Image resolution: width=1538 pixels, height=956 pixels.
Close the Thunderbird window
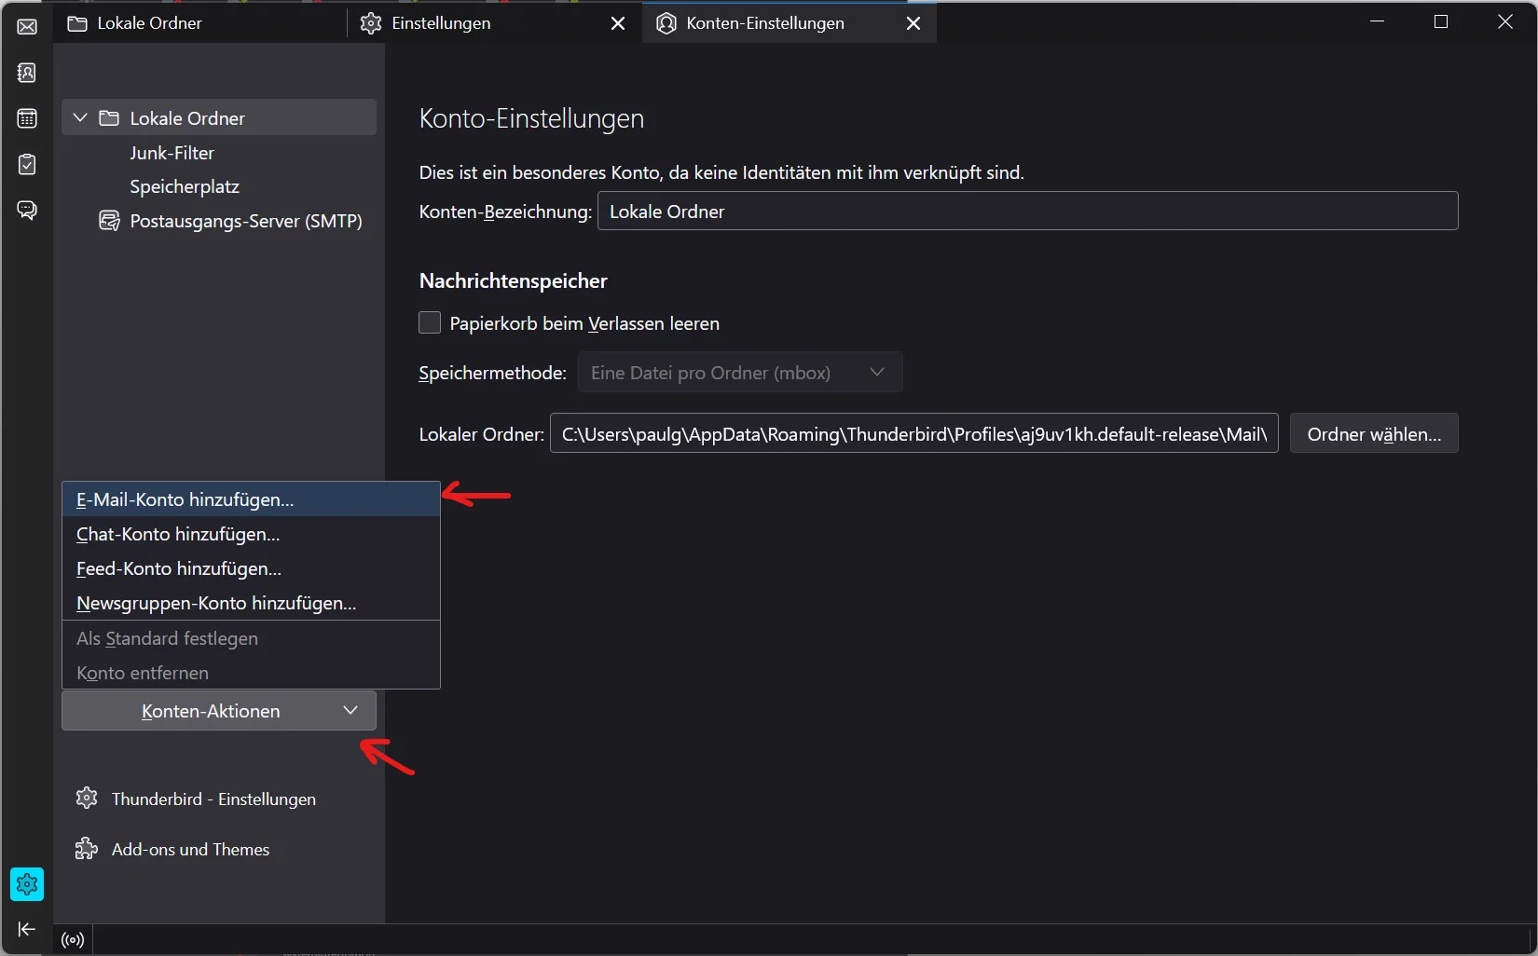pyautogui.click(x=1505, y=21)
